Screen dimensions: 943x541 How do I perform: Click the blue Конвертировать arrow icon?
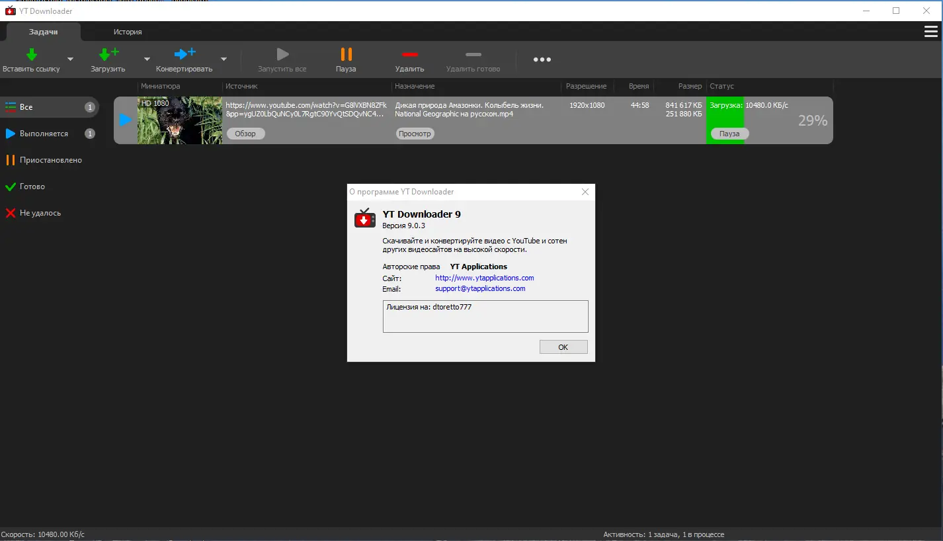pos(184,54)
